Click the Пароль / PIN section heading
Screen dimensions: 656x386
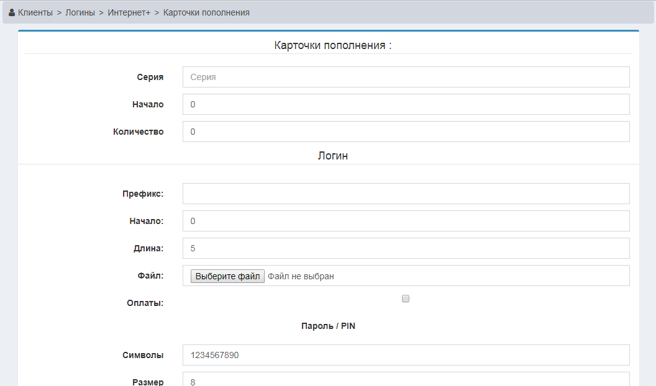point(328,326)
